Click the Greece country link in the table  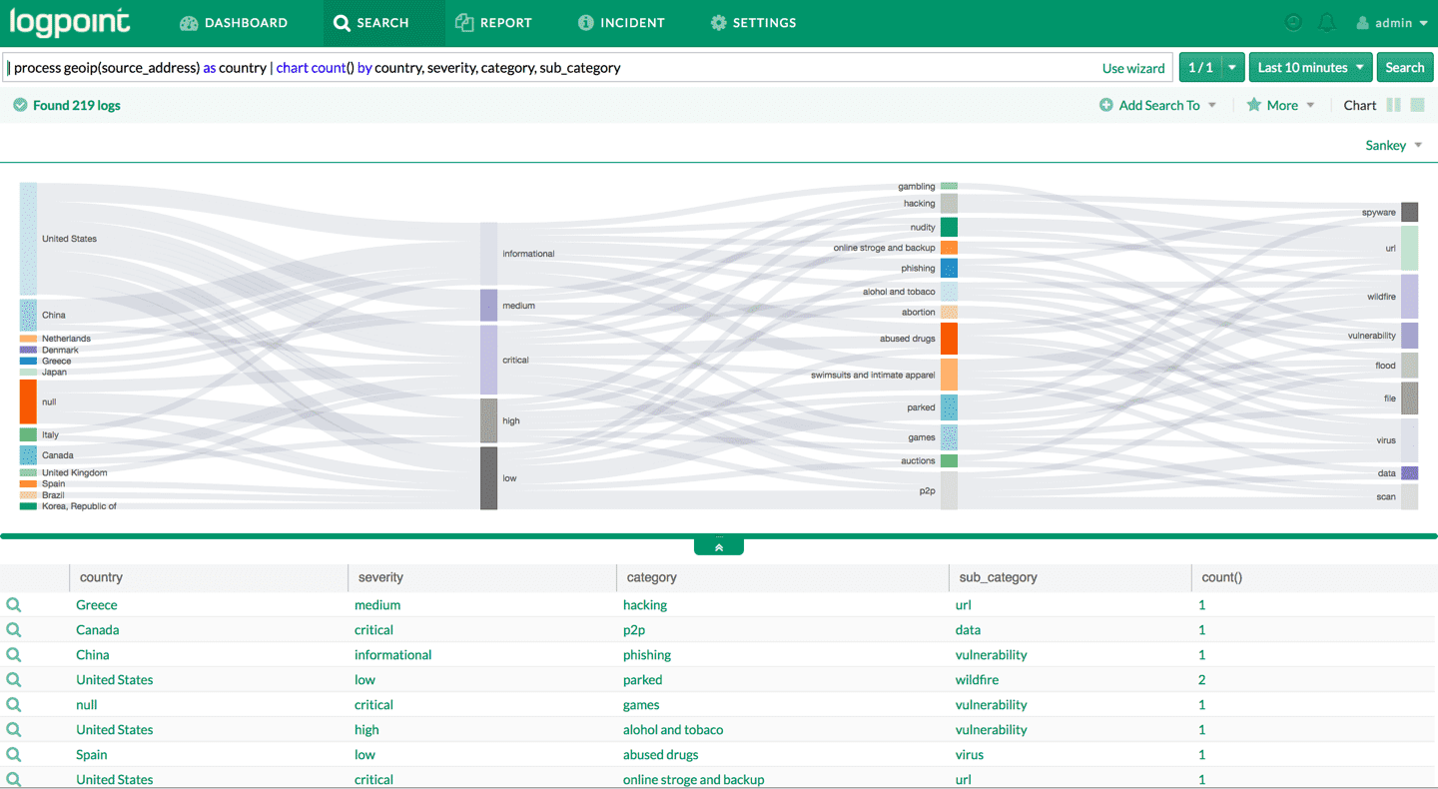(x=97, y=605)
